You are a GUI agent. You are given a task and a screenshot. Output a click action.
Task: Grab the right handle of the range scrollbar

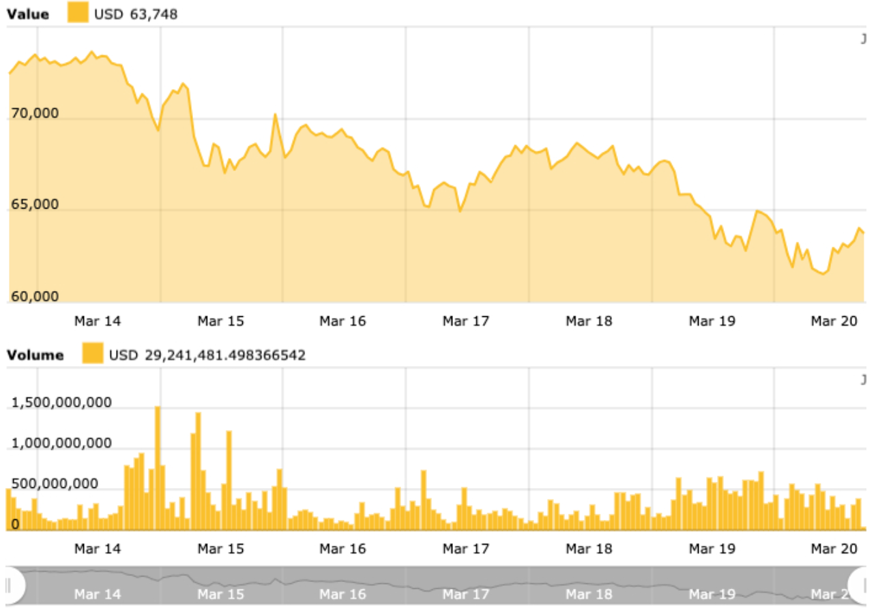(x=860, y=585)
